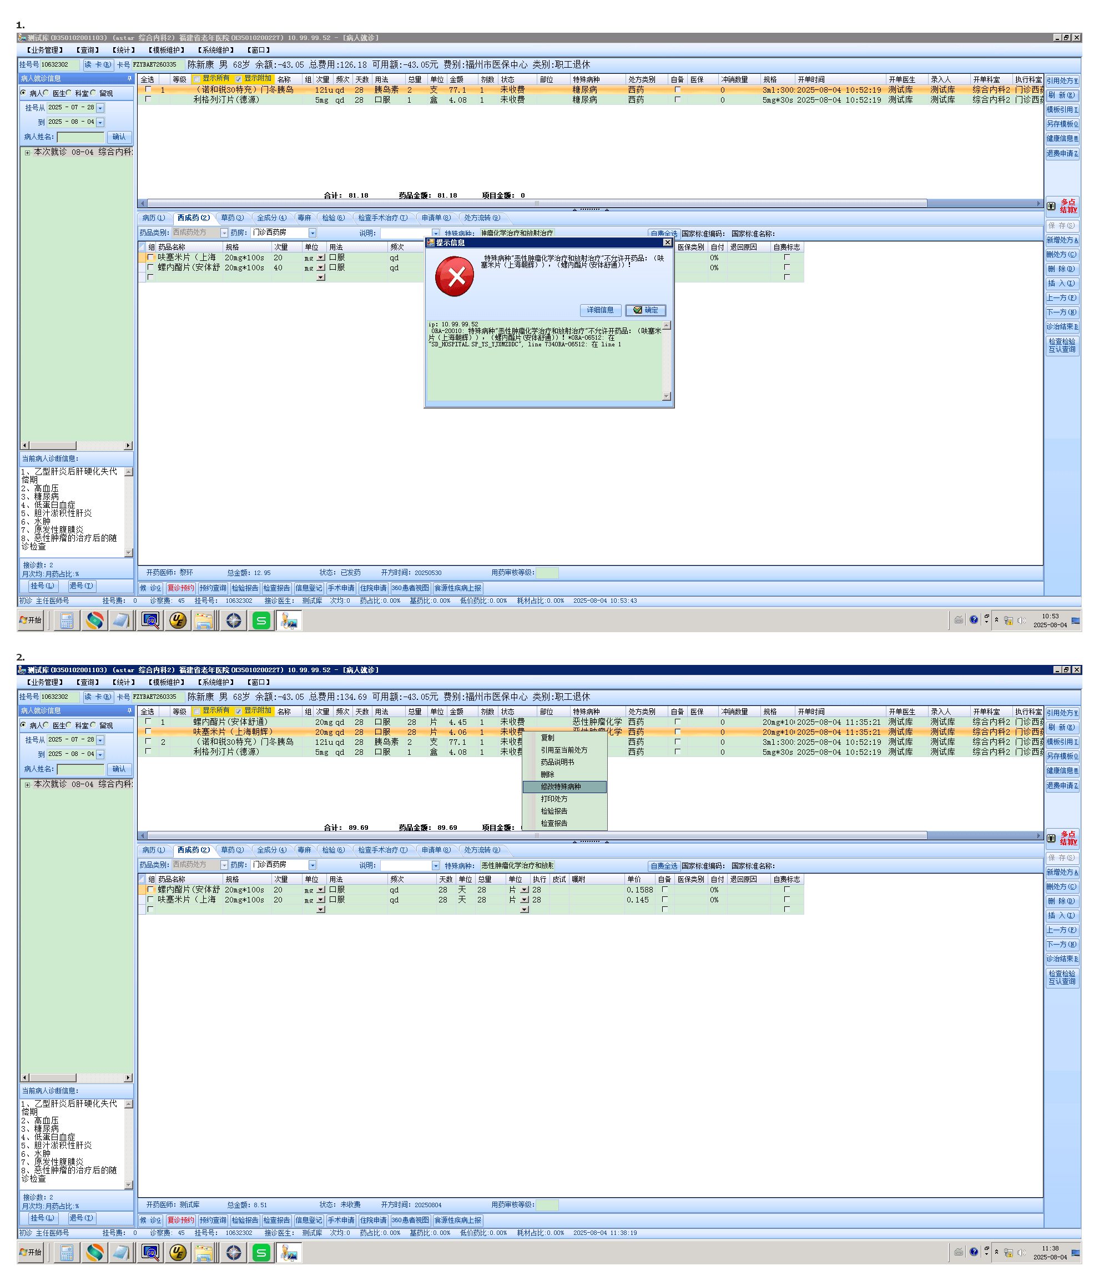1099x1281 pixels.
Task: Launch UltraEdit icon in first screenshot's taskbar
Action: (x=178, y=621)
